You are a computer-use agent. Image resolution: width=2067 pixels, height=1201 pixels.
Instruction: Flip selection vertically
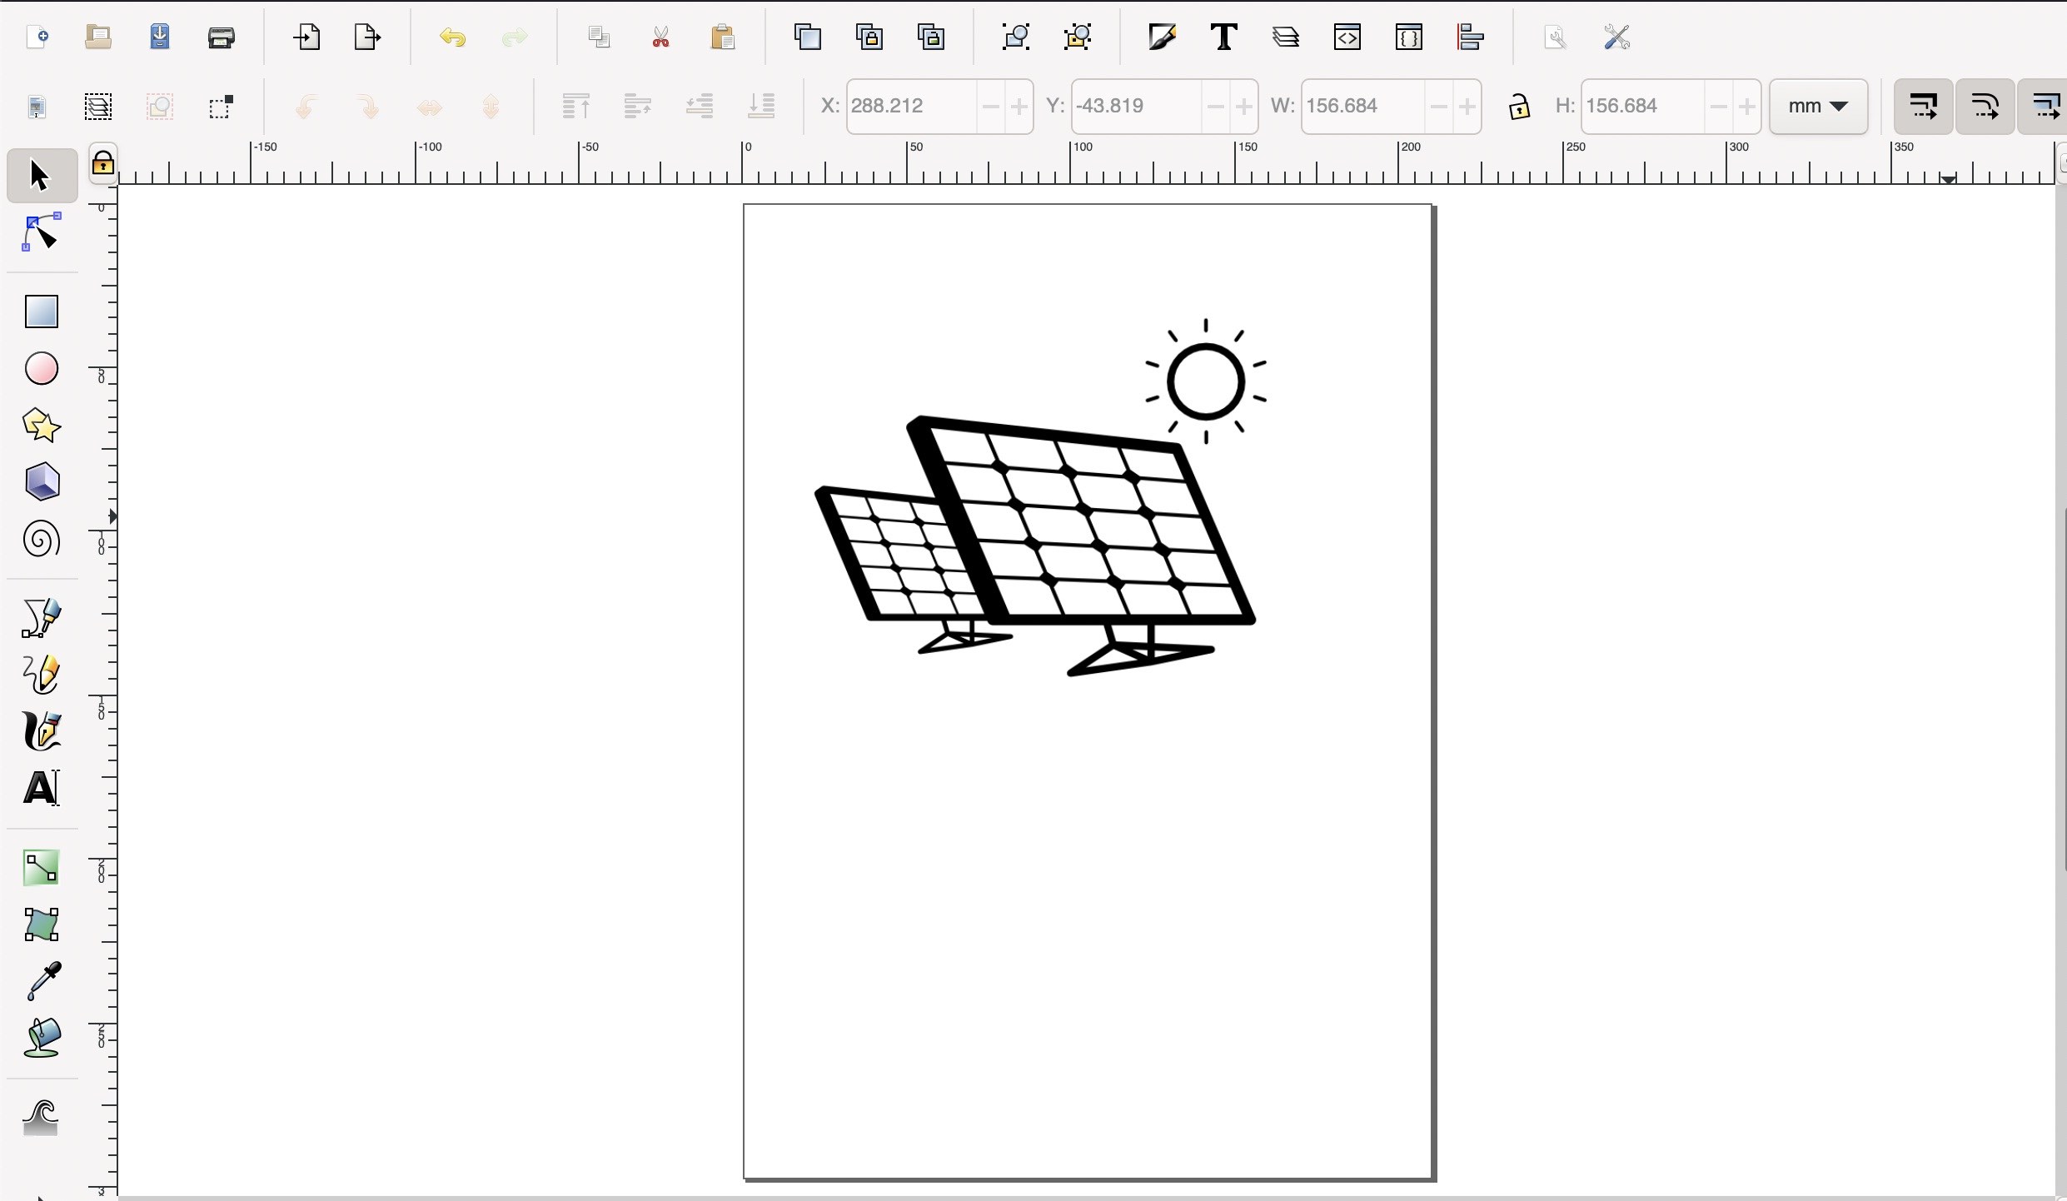491,107
